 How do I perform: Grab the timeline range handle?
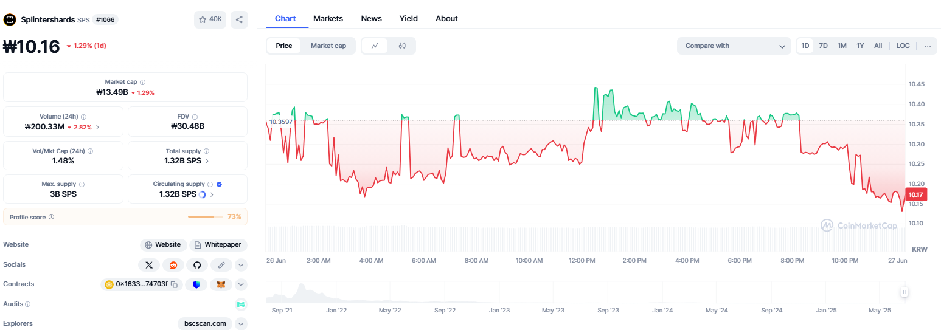pyautogui.click(x=905, y=292)
